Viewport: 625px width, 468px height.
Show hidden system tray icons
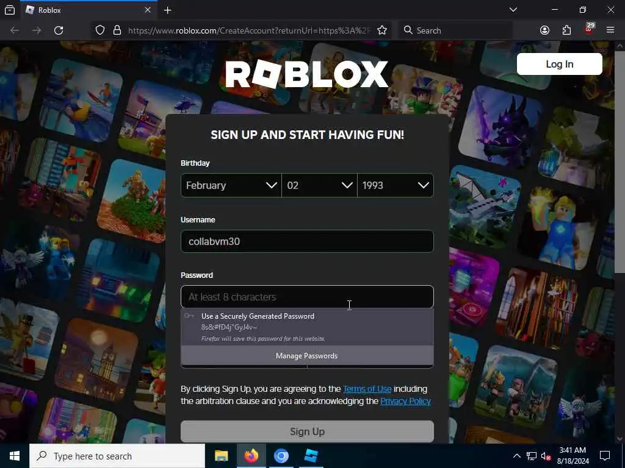(x=516, y=456)
